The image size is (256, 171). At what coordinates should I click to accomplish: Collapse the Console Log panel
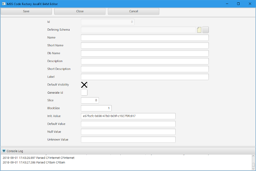click(4, 151)
